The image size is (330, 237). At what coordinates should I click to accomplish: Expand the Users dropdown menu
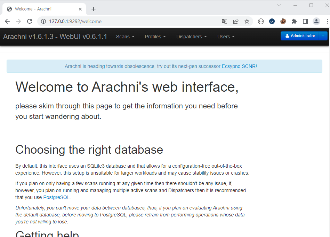coord(226,37)
